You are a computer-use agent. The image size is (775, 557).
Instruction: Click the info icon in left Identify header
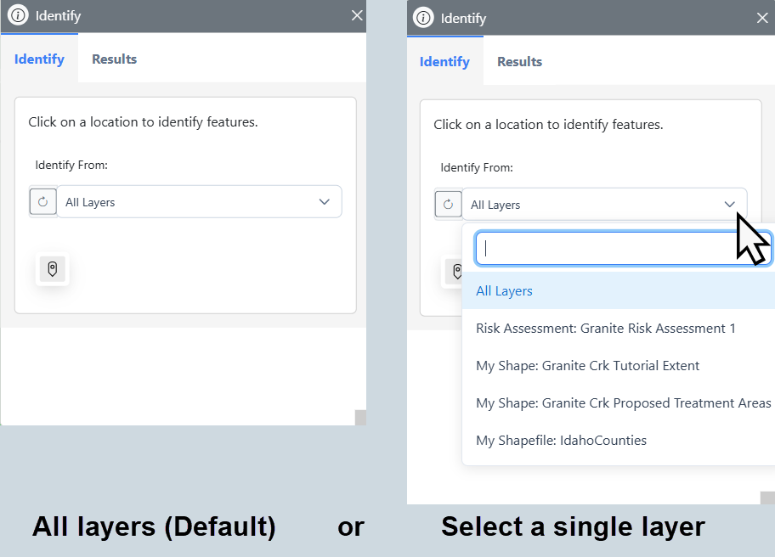coord(19,15)
